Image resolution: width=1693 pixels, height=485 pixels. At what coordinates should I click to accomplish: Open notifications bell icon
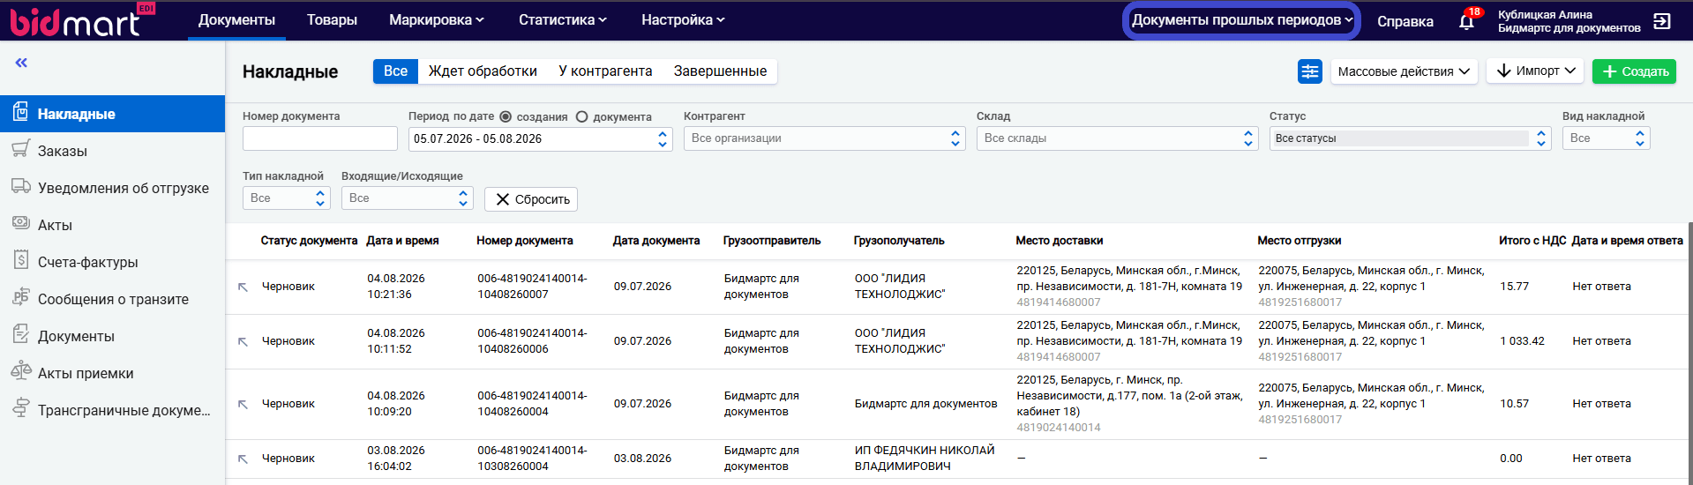pyautogui.click(x=1466, y=21)
